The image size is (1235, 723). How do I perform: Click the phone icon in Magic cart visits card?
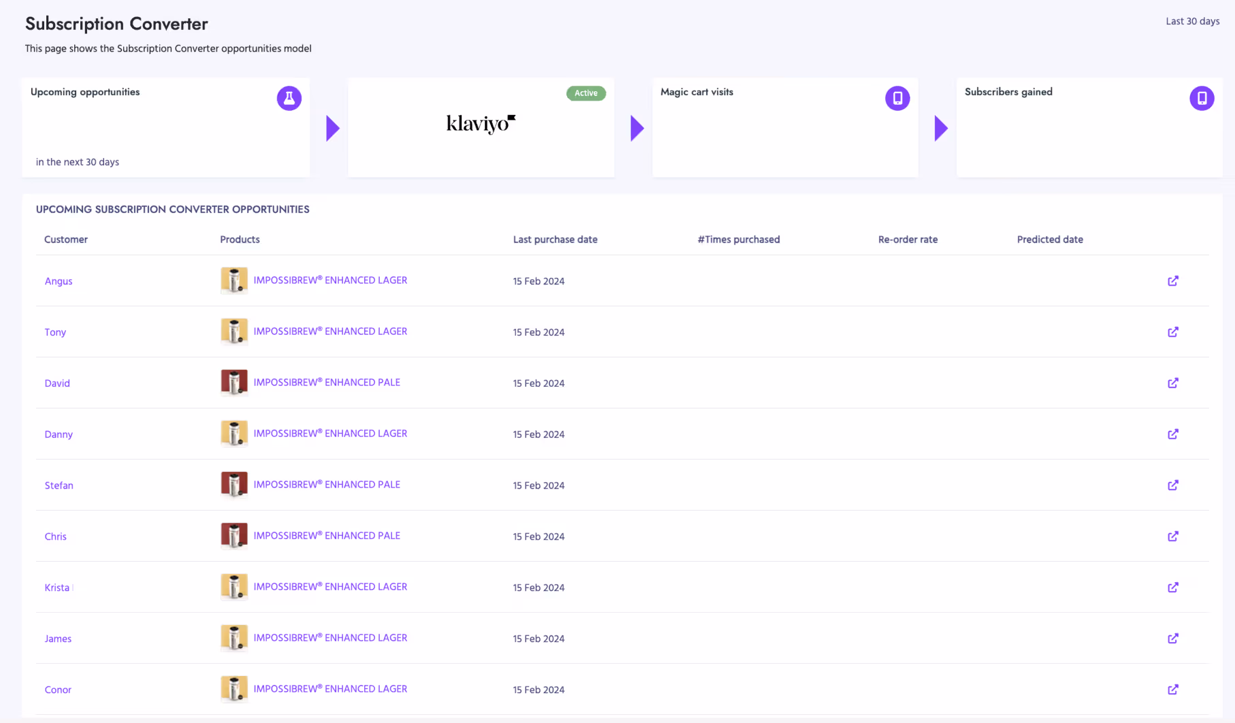[x=897, y=98]
